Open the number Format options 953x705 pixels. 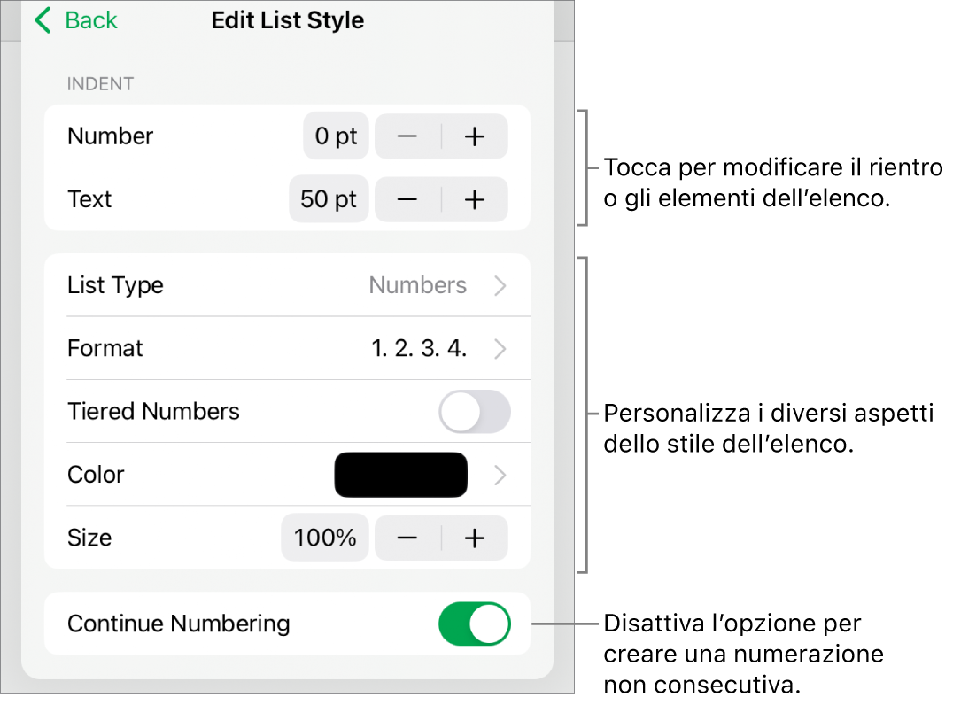click(x=500, y=348)
